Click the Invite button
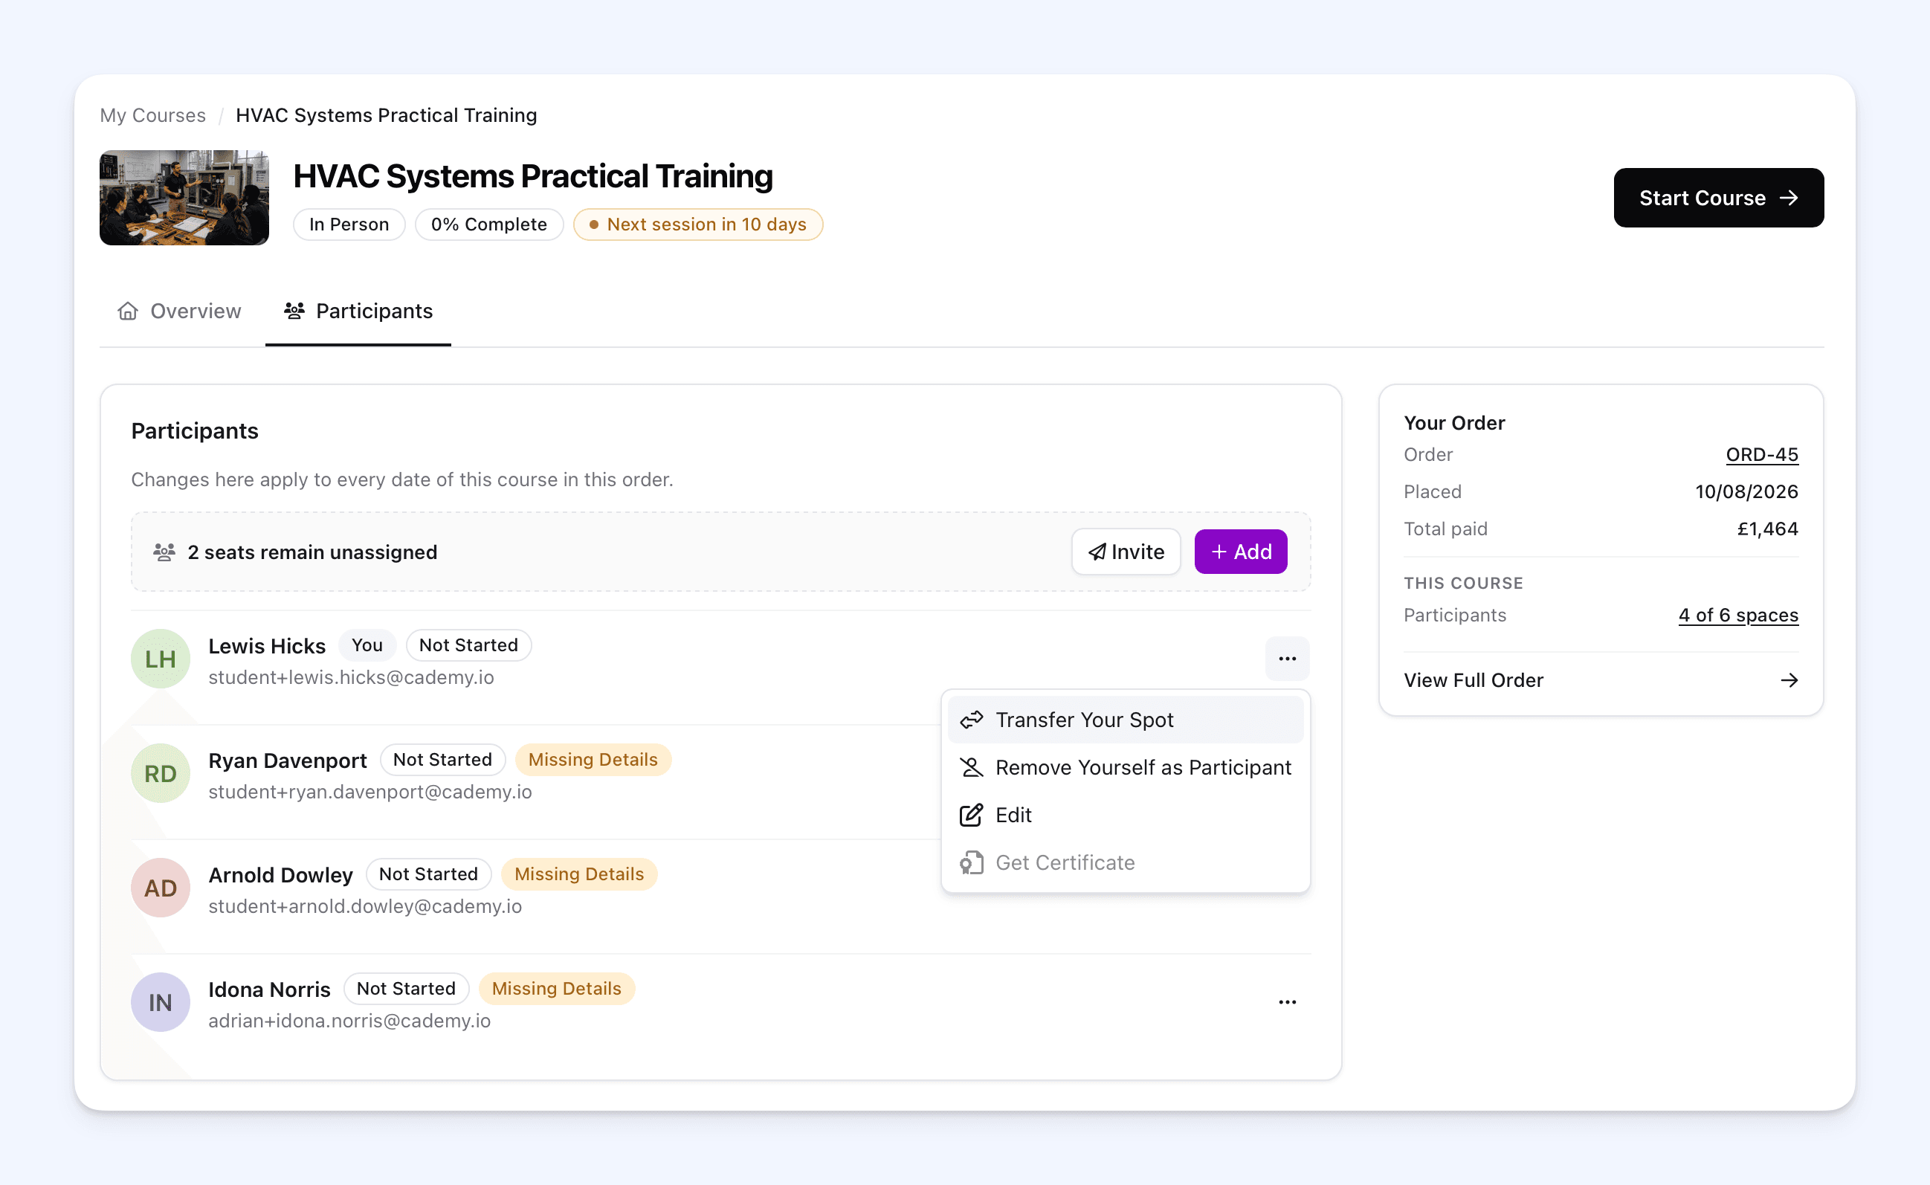 (x=1126, y=552)
